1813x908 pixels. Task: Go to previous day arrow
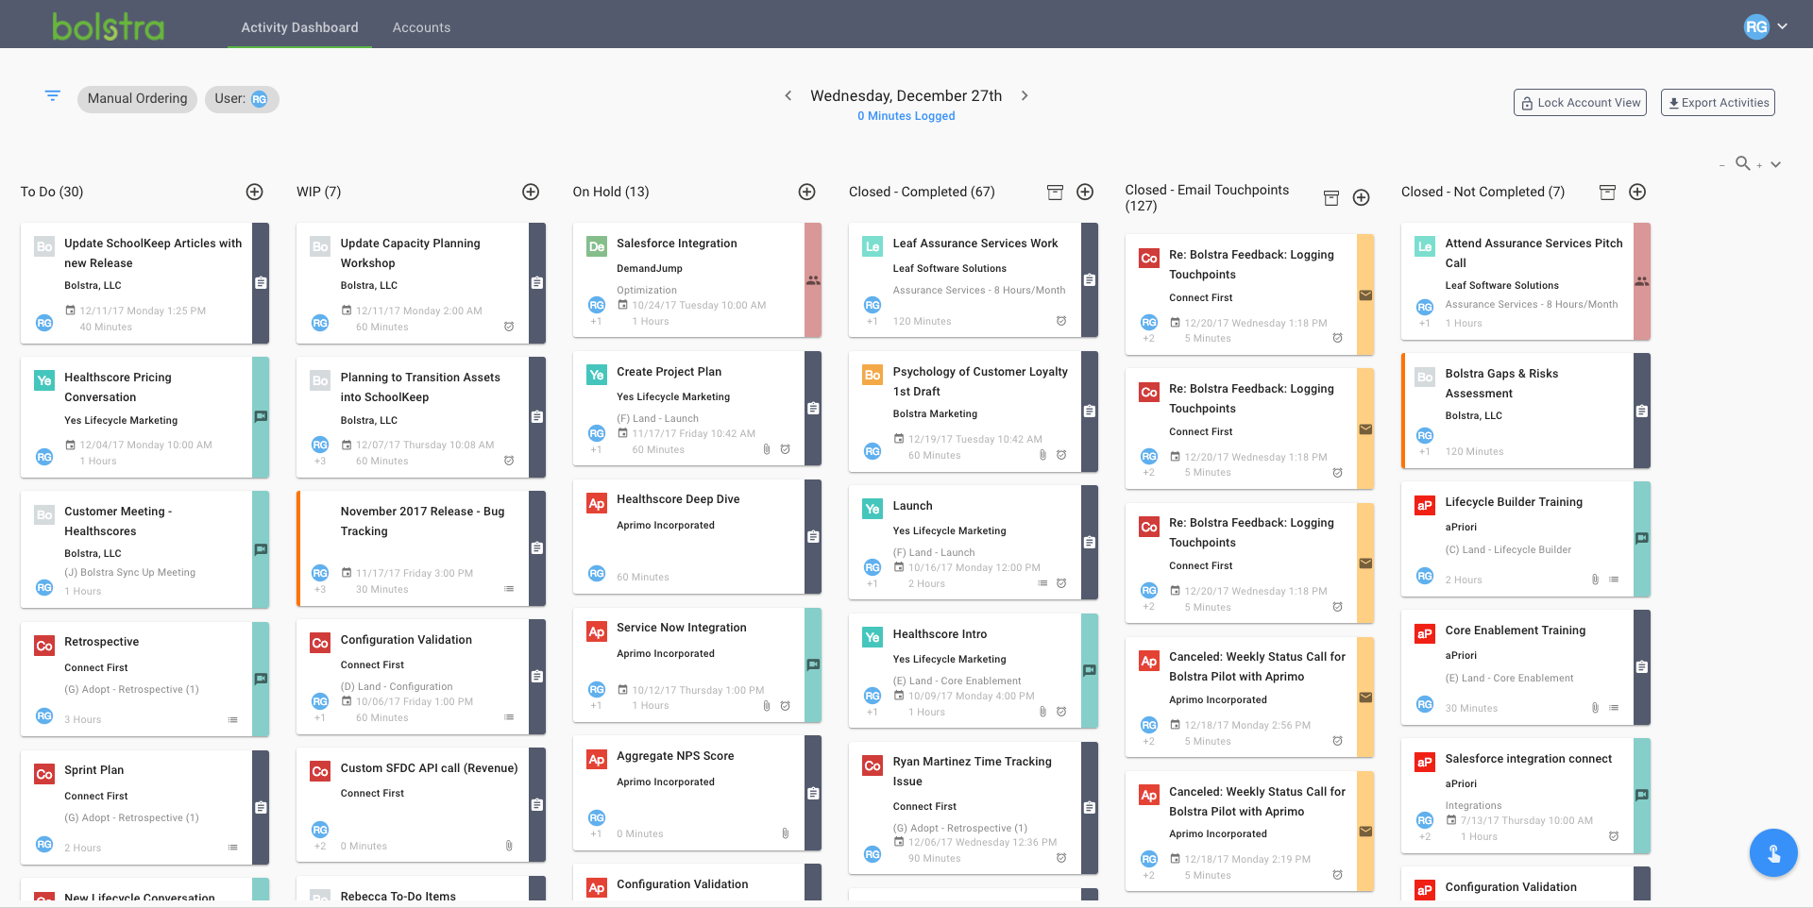(x=788, y=95)
